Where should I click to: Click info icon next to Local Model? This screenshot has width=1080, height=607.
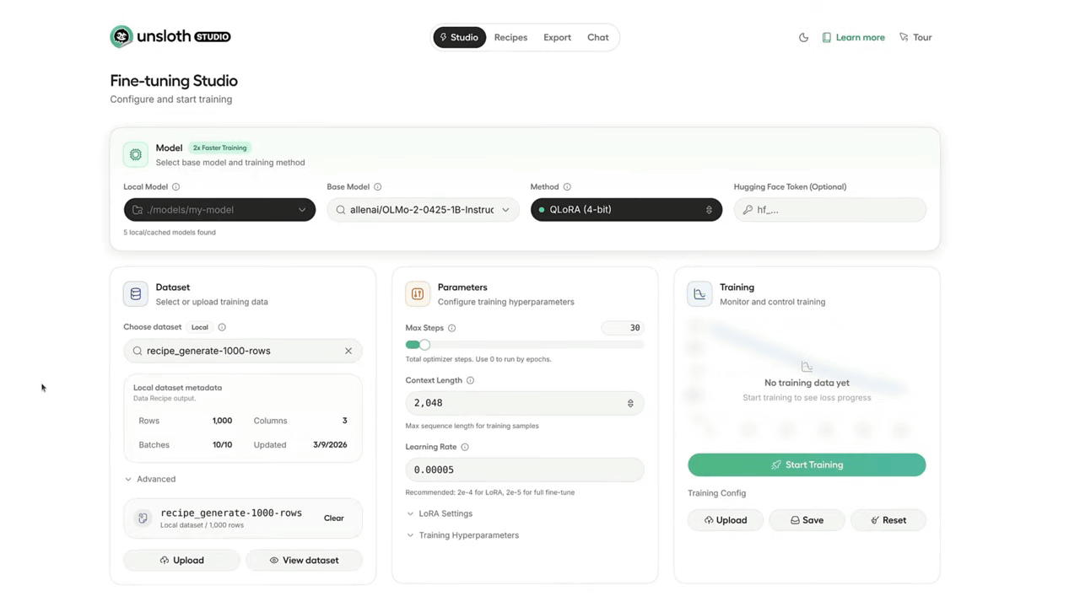point(175,187)
